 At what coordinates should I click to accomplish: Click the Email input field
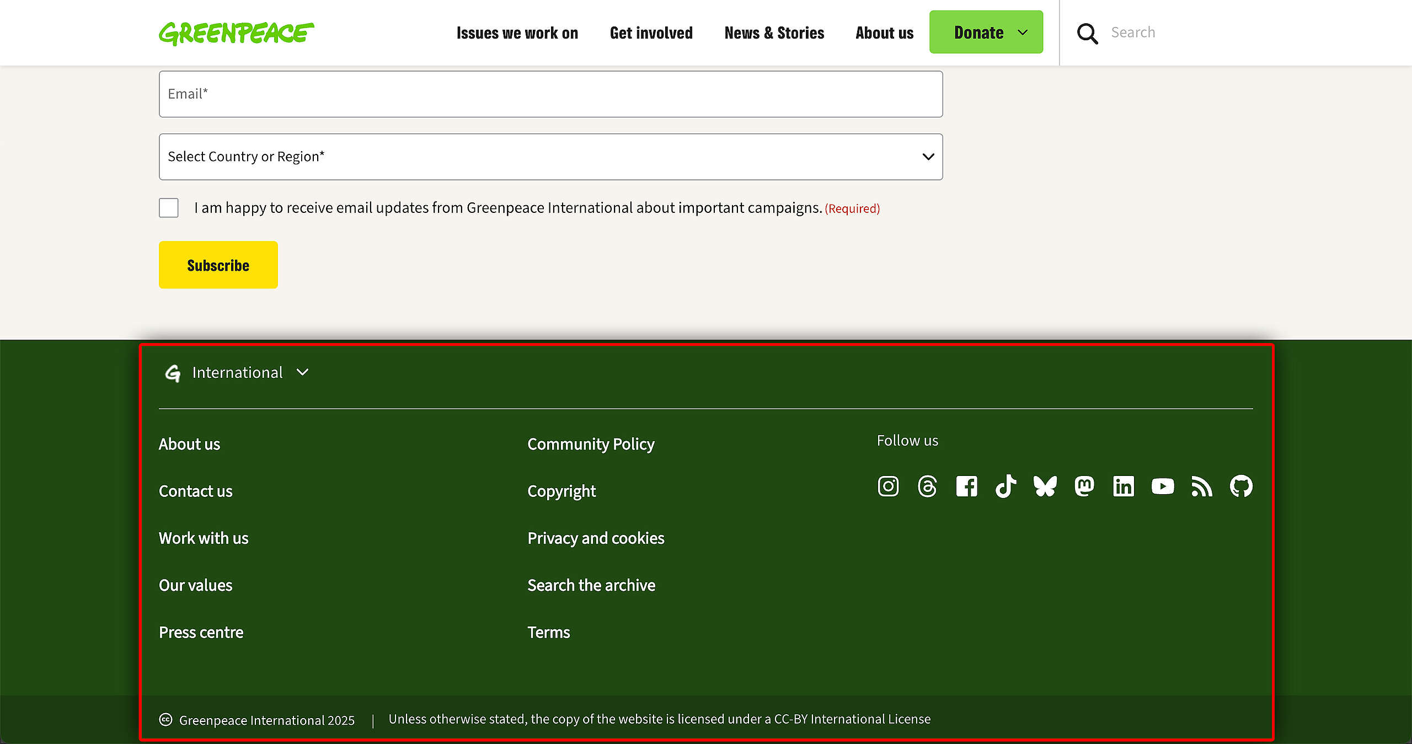click(550, 94)
